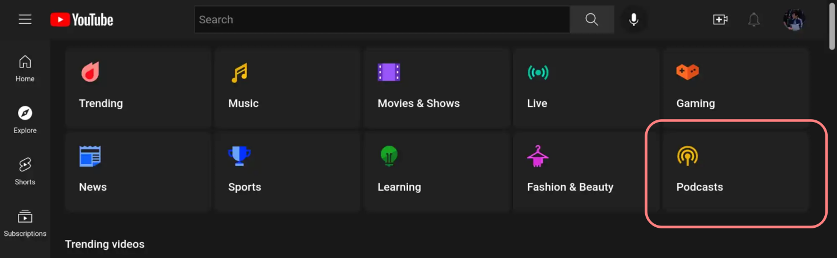Open the account avatar menu
Image resolution: width=837 pixels, height=258 pixels.
click(x=793, y=20)
